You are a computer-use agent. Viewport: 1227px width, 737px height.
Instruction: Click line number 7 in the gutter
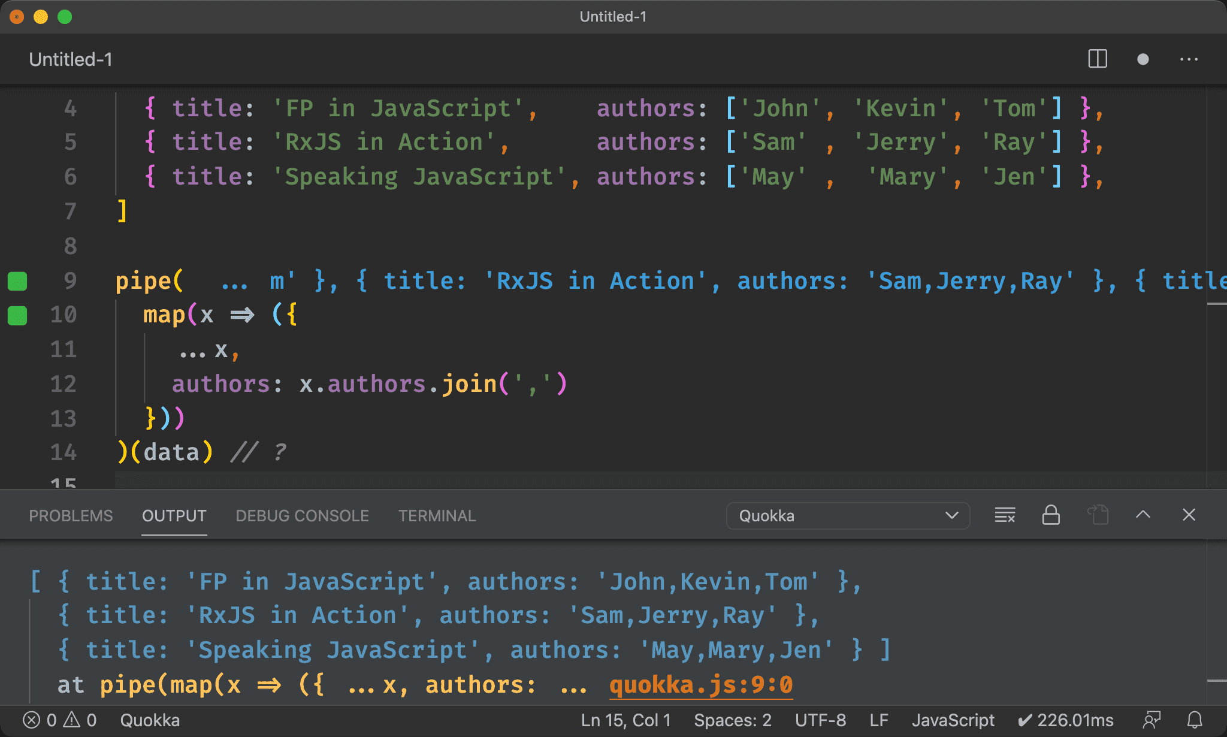70,212
